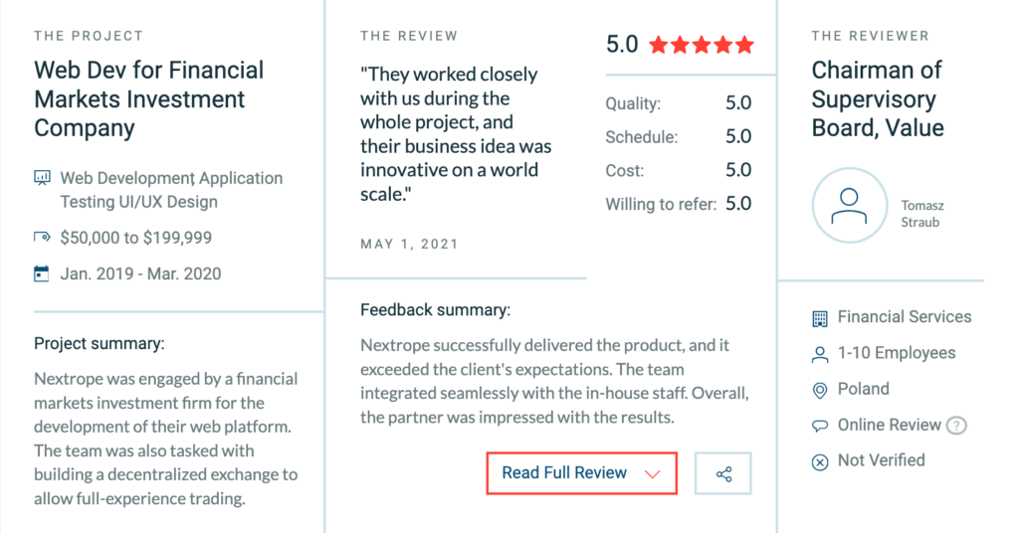This screenshot has height=533, width=1019.
Task: Click the reviewer avatar icon
Action: coord(849,206)
